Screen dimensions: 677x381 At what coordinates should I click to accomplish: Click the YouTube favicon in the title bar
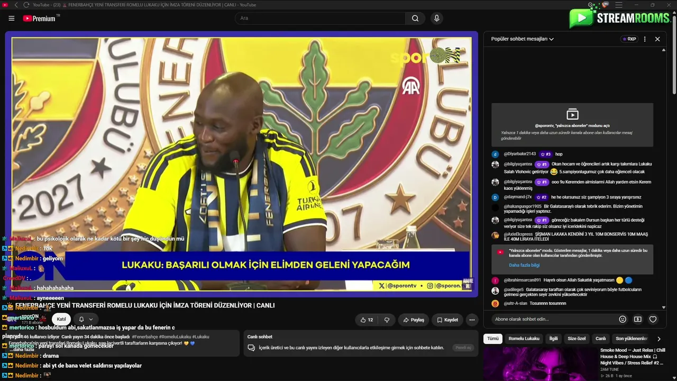point(5,5)
